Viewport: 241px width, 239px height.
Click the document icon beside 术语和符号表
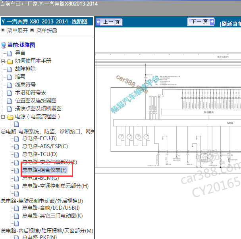(10, 93)
